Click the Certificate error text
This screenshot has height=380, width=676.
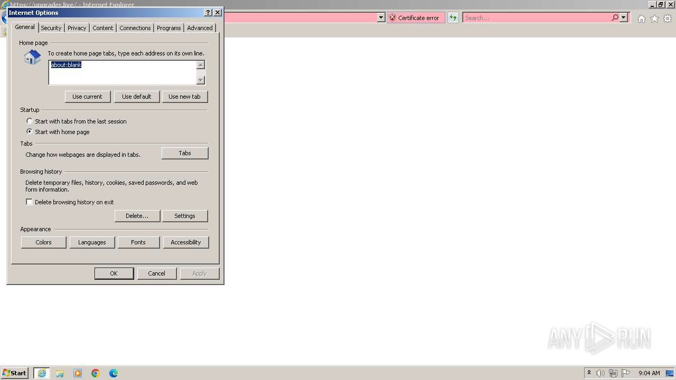pos(419,18)
